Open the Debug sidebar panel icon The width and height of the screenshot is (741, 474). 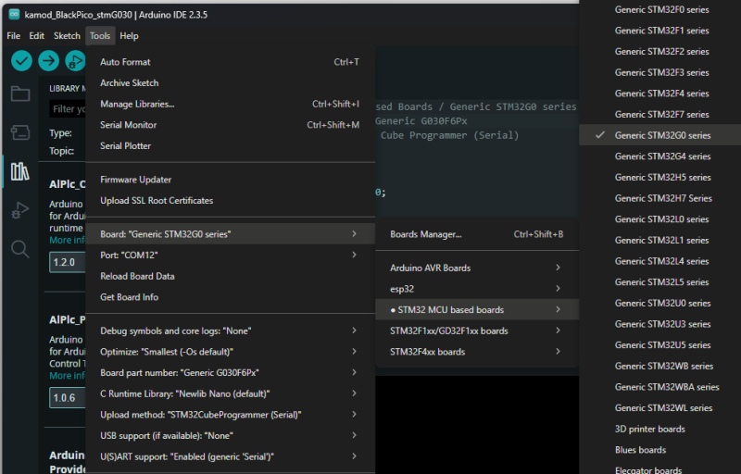point(19,210)
